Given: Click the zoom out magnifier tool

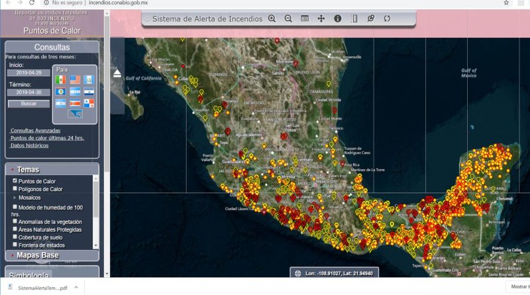Looking at the screenshot, I should pyautogui.click(x=288, y=19).
